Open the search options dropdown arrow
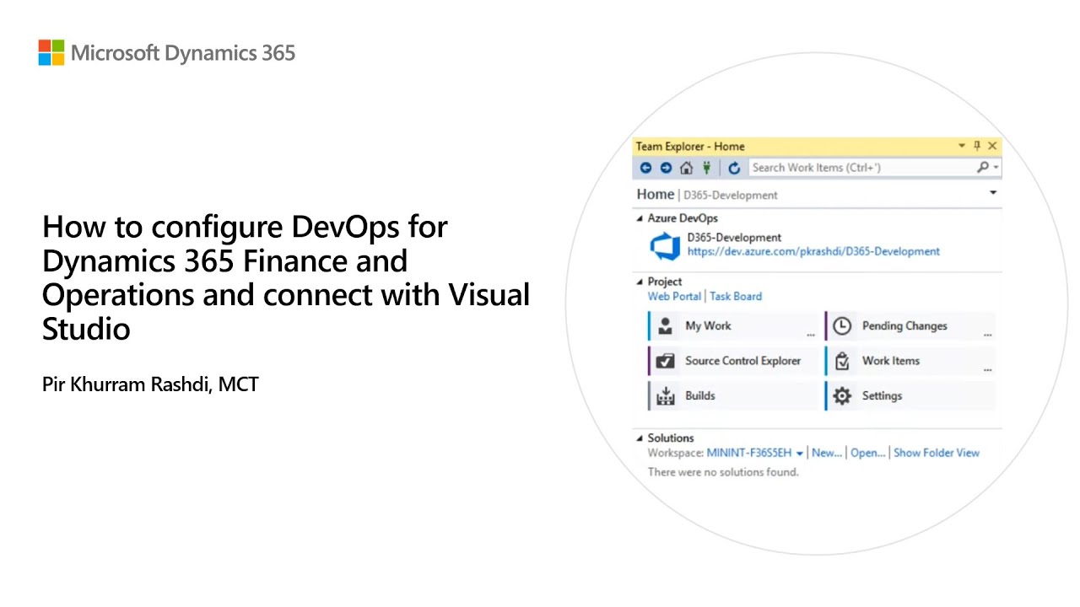 click(996, 168)
